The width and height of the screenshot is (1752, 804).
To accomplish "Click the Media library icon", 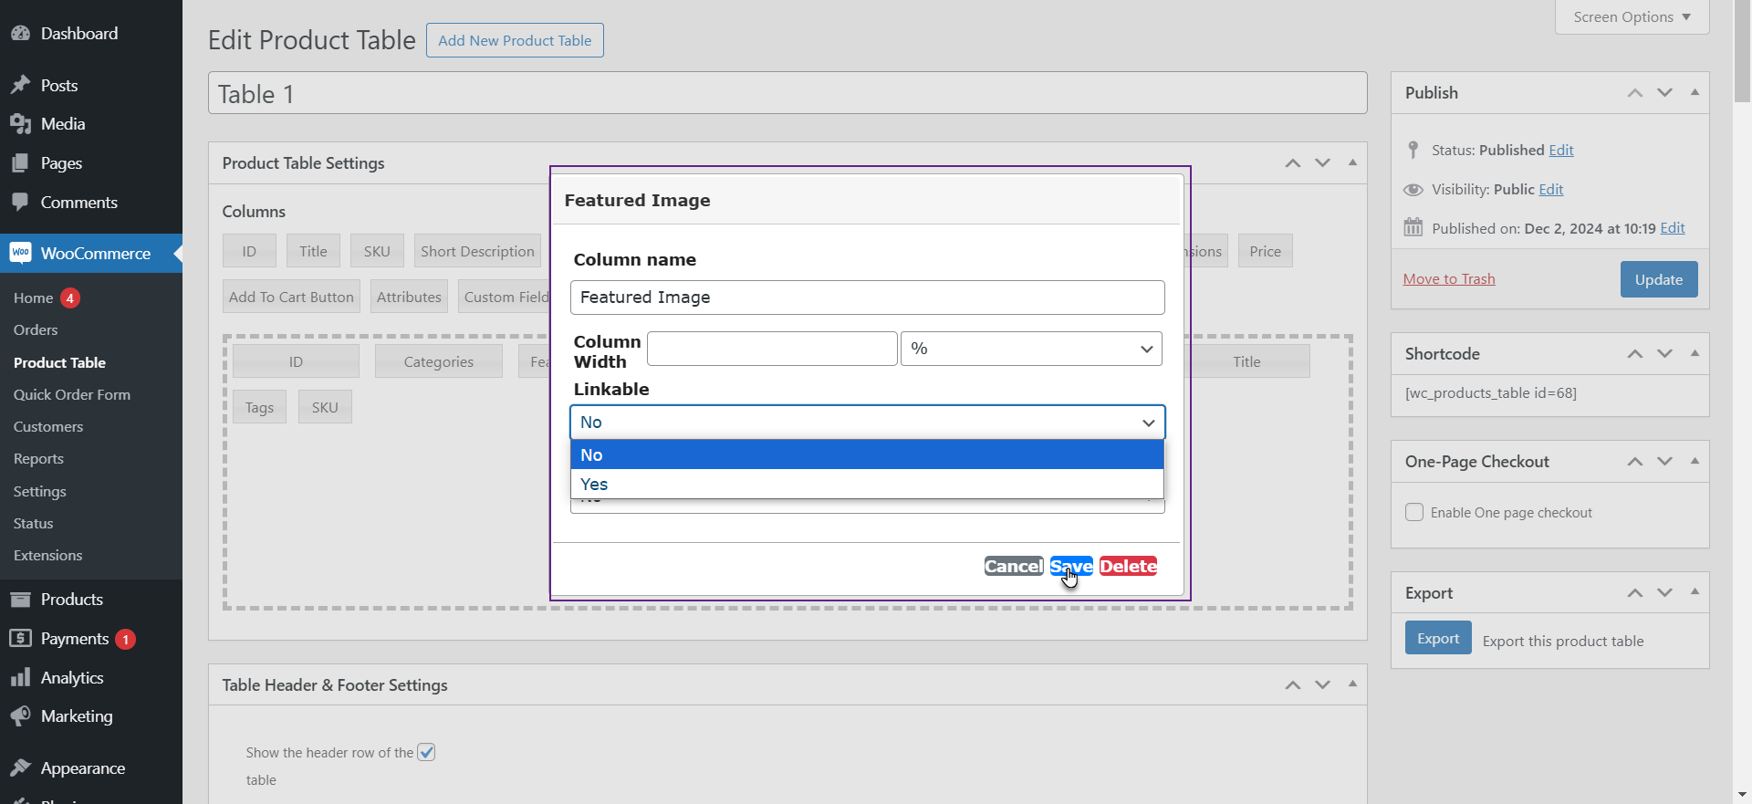I will pyautogui.click(x=20, y=124).
